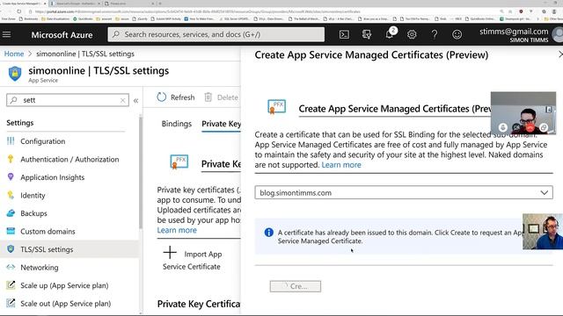
Task: Click the TLS/SSL settings shield icon in menu
Action: [11, 248]
